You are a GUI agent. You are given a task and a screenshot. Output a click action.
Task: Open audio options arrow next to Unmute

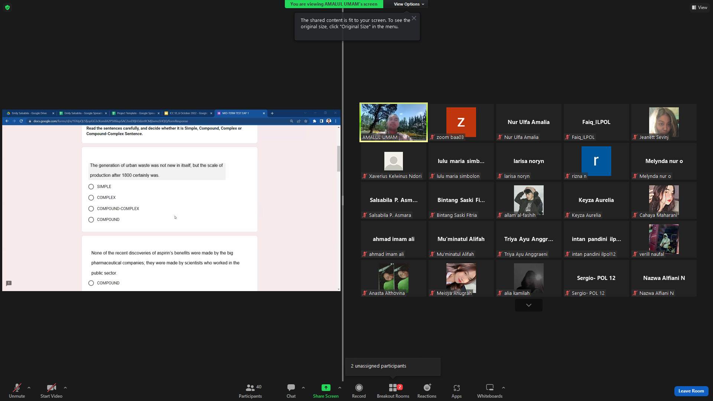pyautogui.click(x=29, y=388)
